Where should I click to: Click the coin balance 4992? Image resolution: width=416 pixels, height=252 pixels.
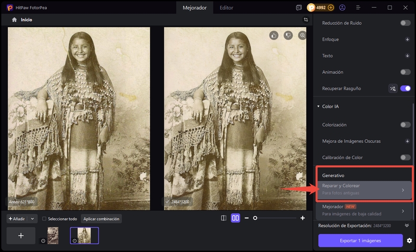click(321, 8)
